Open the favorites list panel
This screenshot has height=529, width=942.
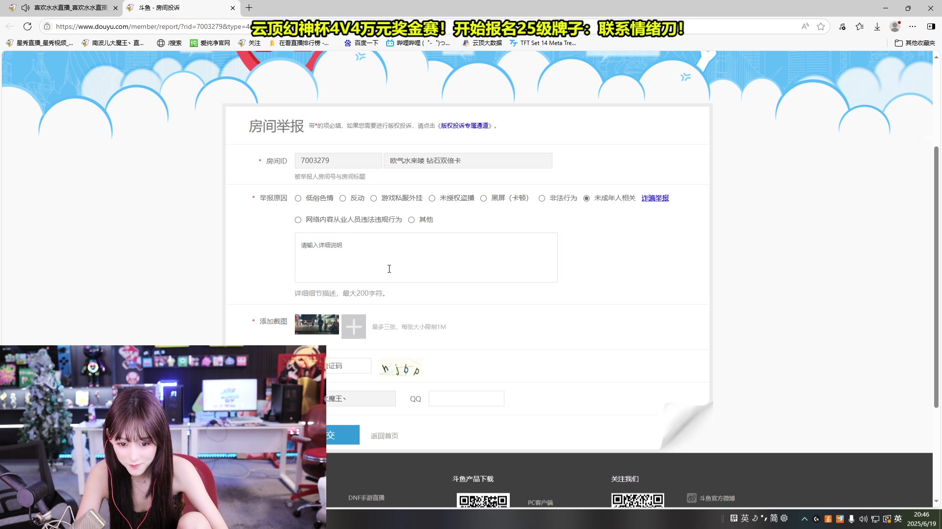[x=860, y=26]
